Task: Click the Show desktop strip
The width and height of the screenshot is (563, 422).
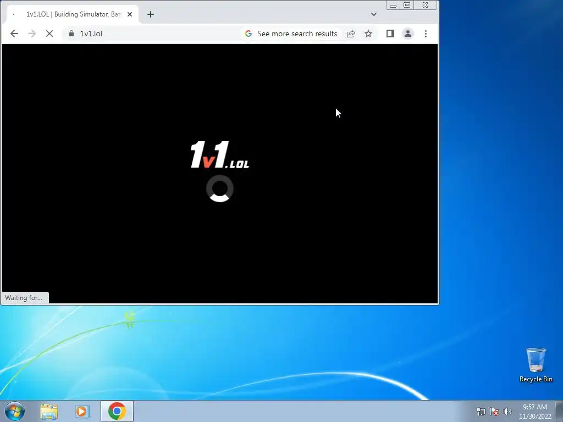Action: (x=559, y=411)
